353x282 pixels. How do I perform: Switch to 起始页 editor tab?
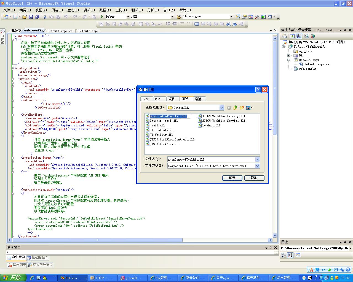(x=16, y=31)
